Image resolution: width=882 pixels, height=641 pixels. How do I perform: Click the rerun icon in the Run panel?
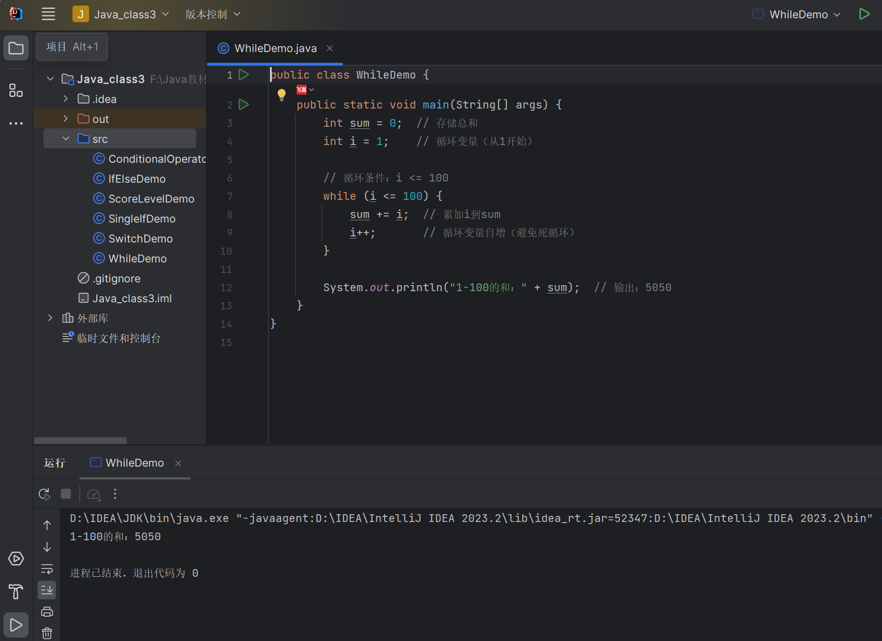[44, 494]
